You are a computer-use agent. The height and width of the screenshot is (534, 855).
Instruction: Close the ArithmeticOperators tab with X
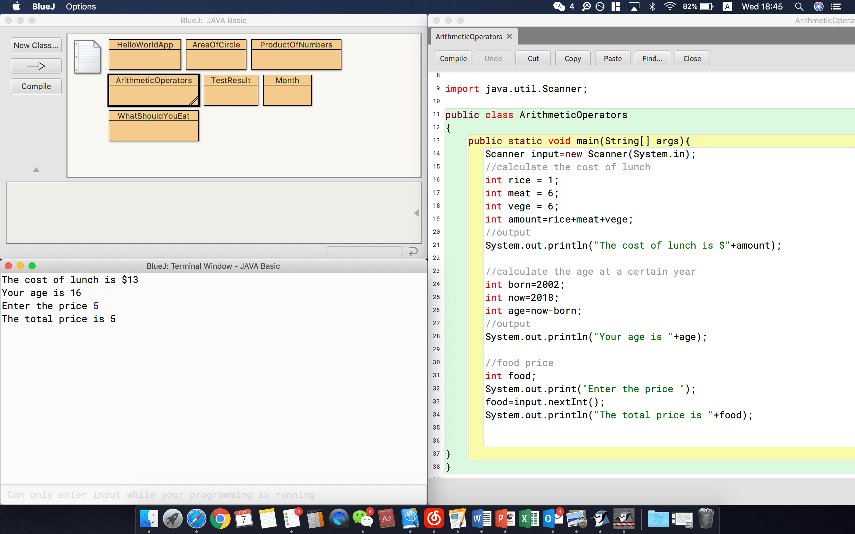tap(509, 36)
